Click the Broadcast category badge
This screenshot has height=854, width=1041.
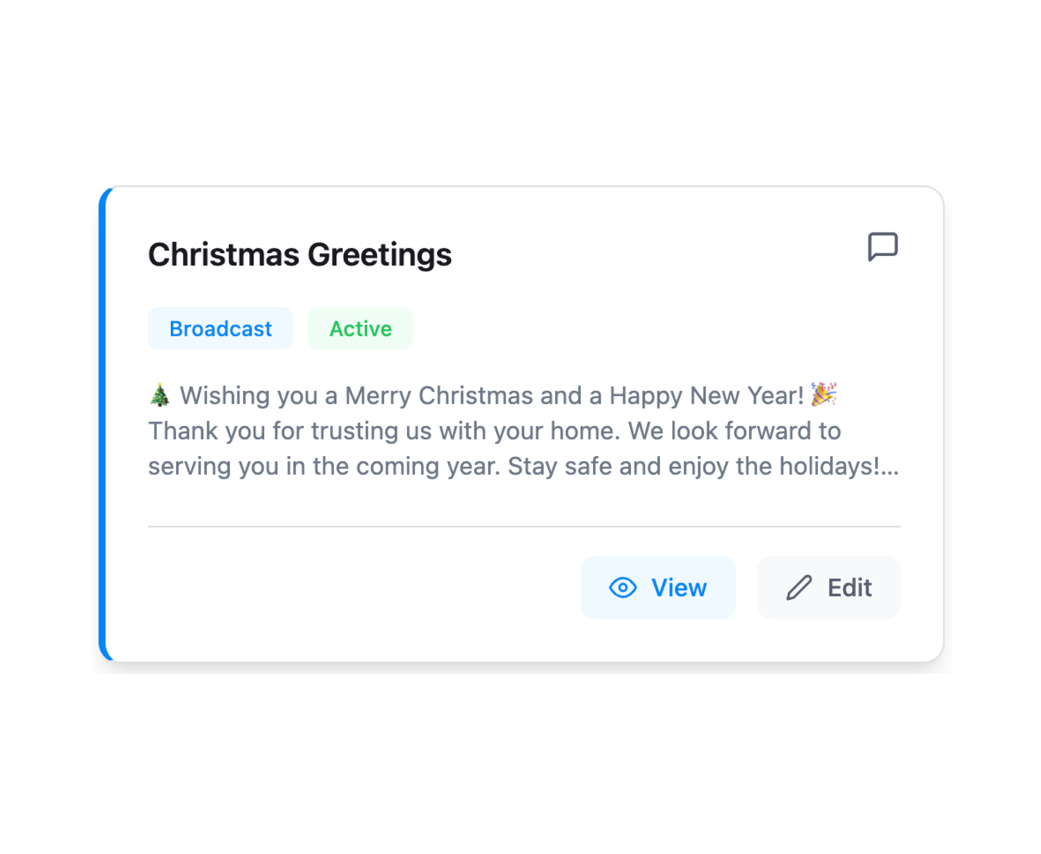(220, 327)
